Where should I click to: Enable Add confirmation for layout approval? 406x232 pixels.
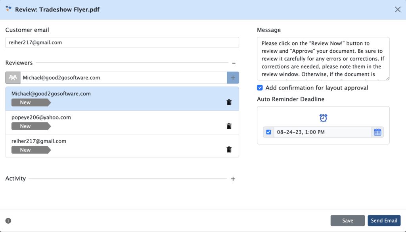260,87
